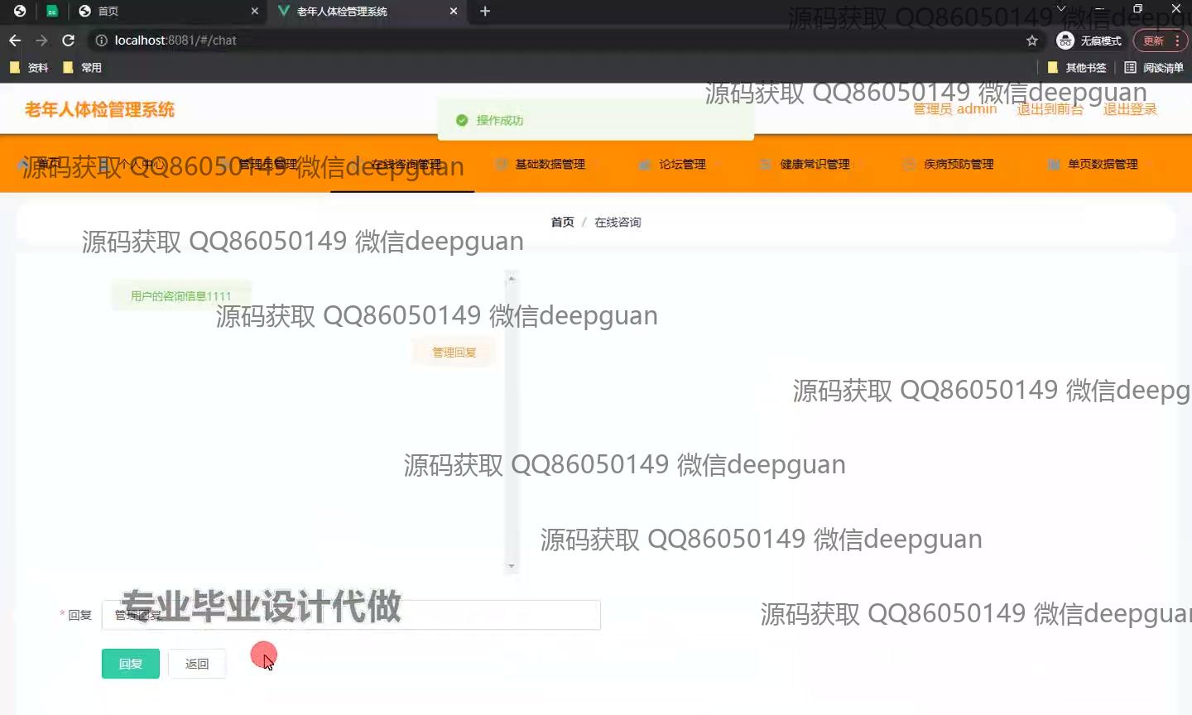Reload the page with refresh icon
This screenshot has width=1192, height=715.
pyautogui.click(x=69, y=41)
